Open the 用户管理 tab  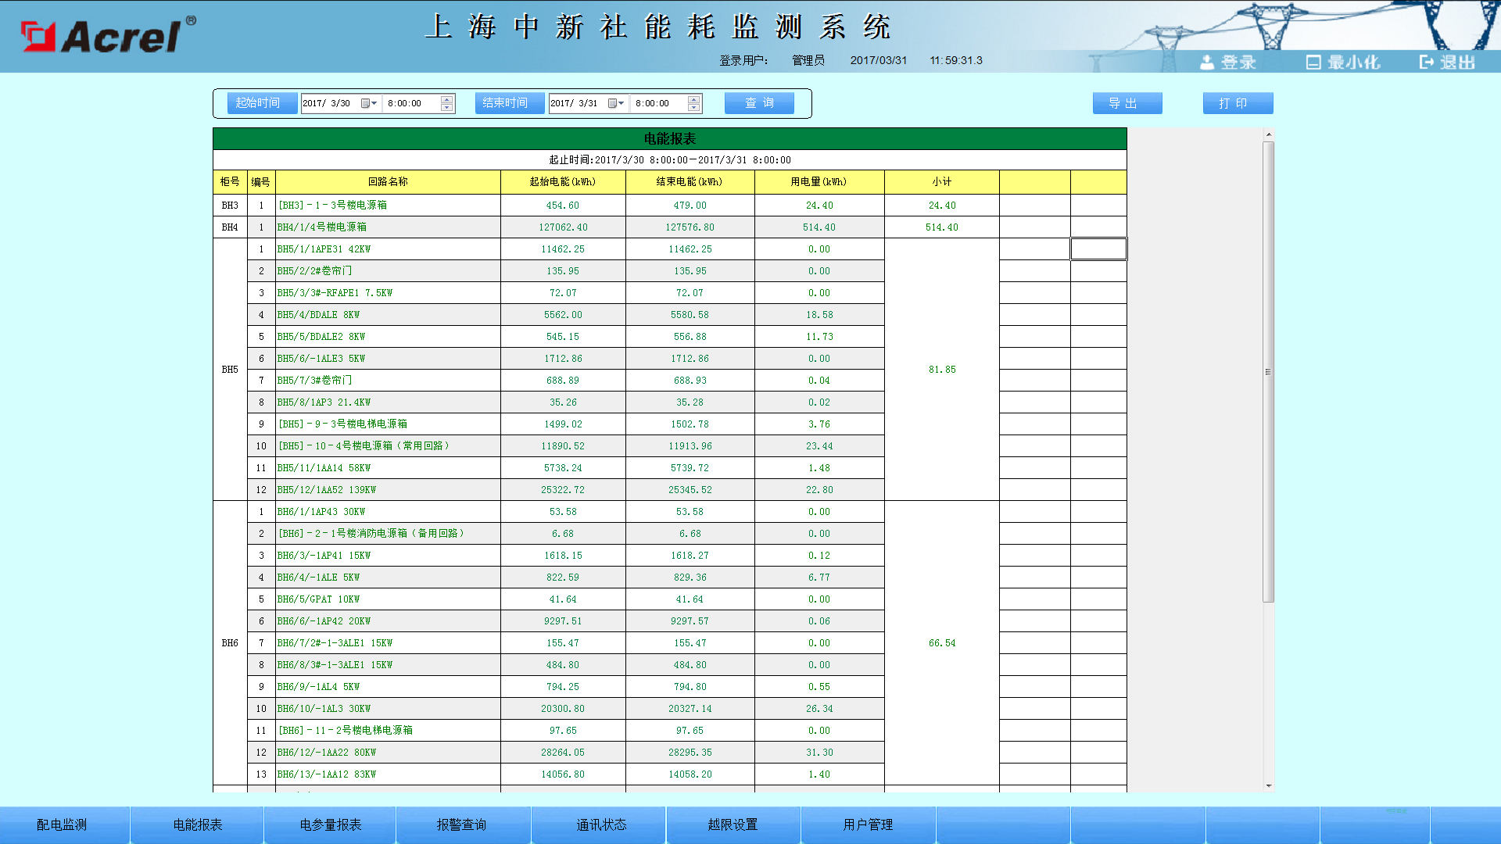click(x=868, y=824)
